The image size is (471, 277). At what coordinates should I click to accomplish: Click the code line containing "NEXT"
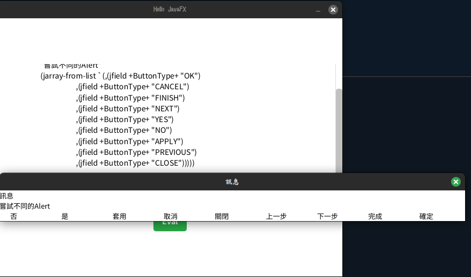(x=128, y=109)
